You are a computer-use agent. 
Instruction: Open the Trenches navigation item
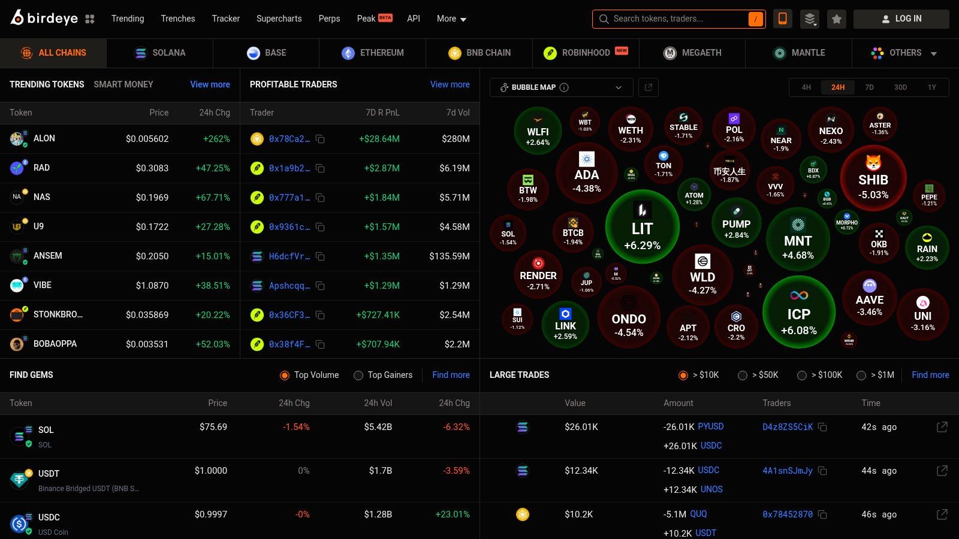coord(178,19)
